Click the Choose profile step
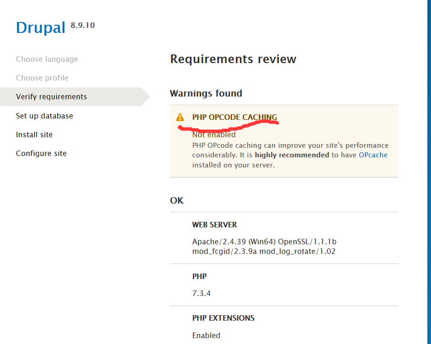This screenshot has width=431, height=344. pyautogui.click(x=42, y=78)
